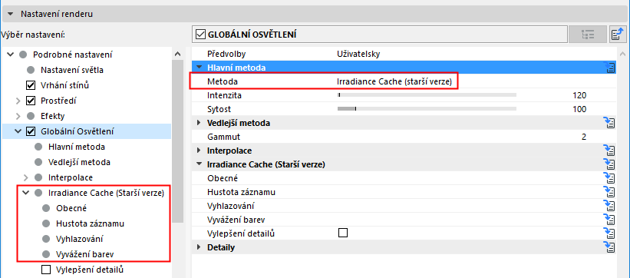Click the Gammut value 2
630x278 pixels.
click(583, 137)
